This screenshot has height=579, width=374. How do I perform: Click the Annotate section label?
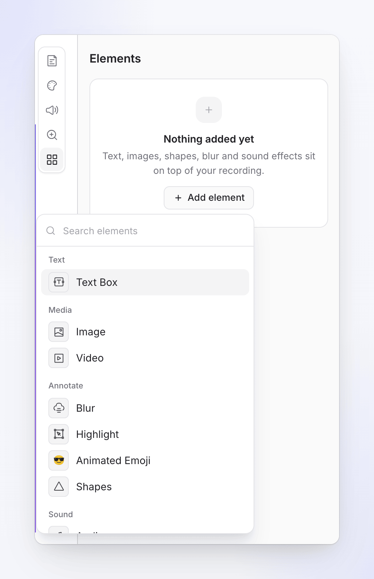pos(66,386)
